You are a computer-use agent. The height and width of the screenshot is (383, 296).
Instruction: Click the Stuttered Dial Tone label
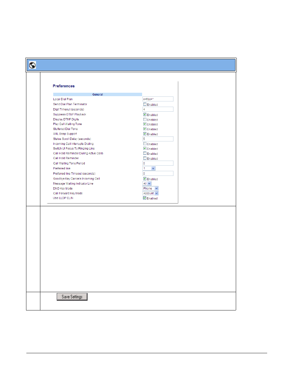click(65, 129)
